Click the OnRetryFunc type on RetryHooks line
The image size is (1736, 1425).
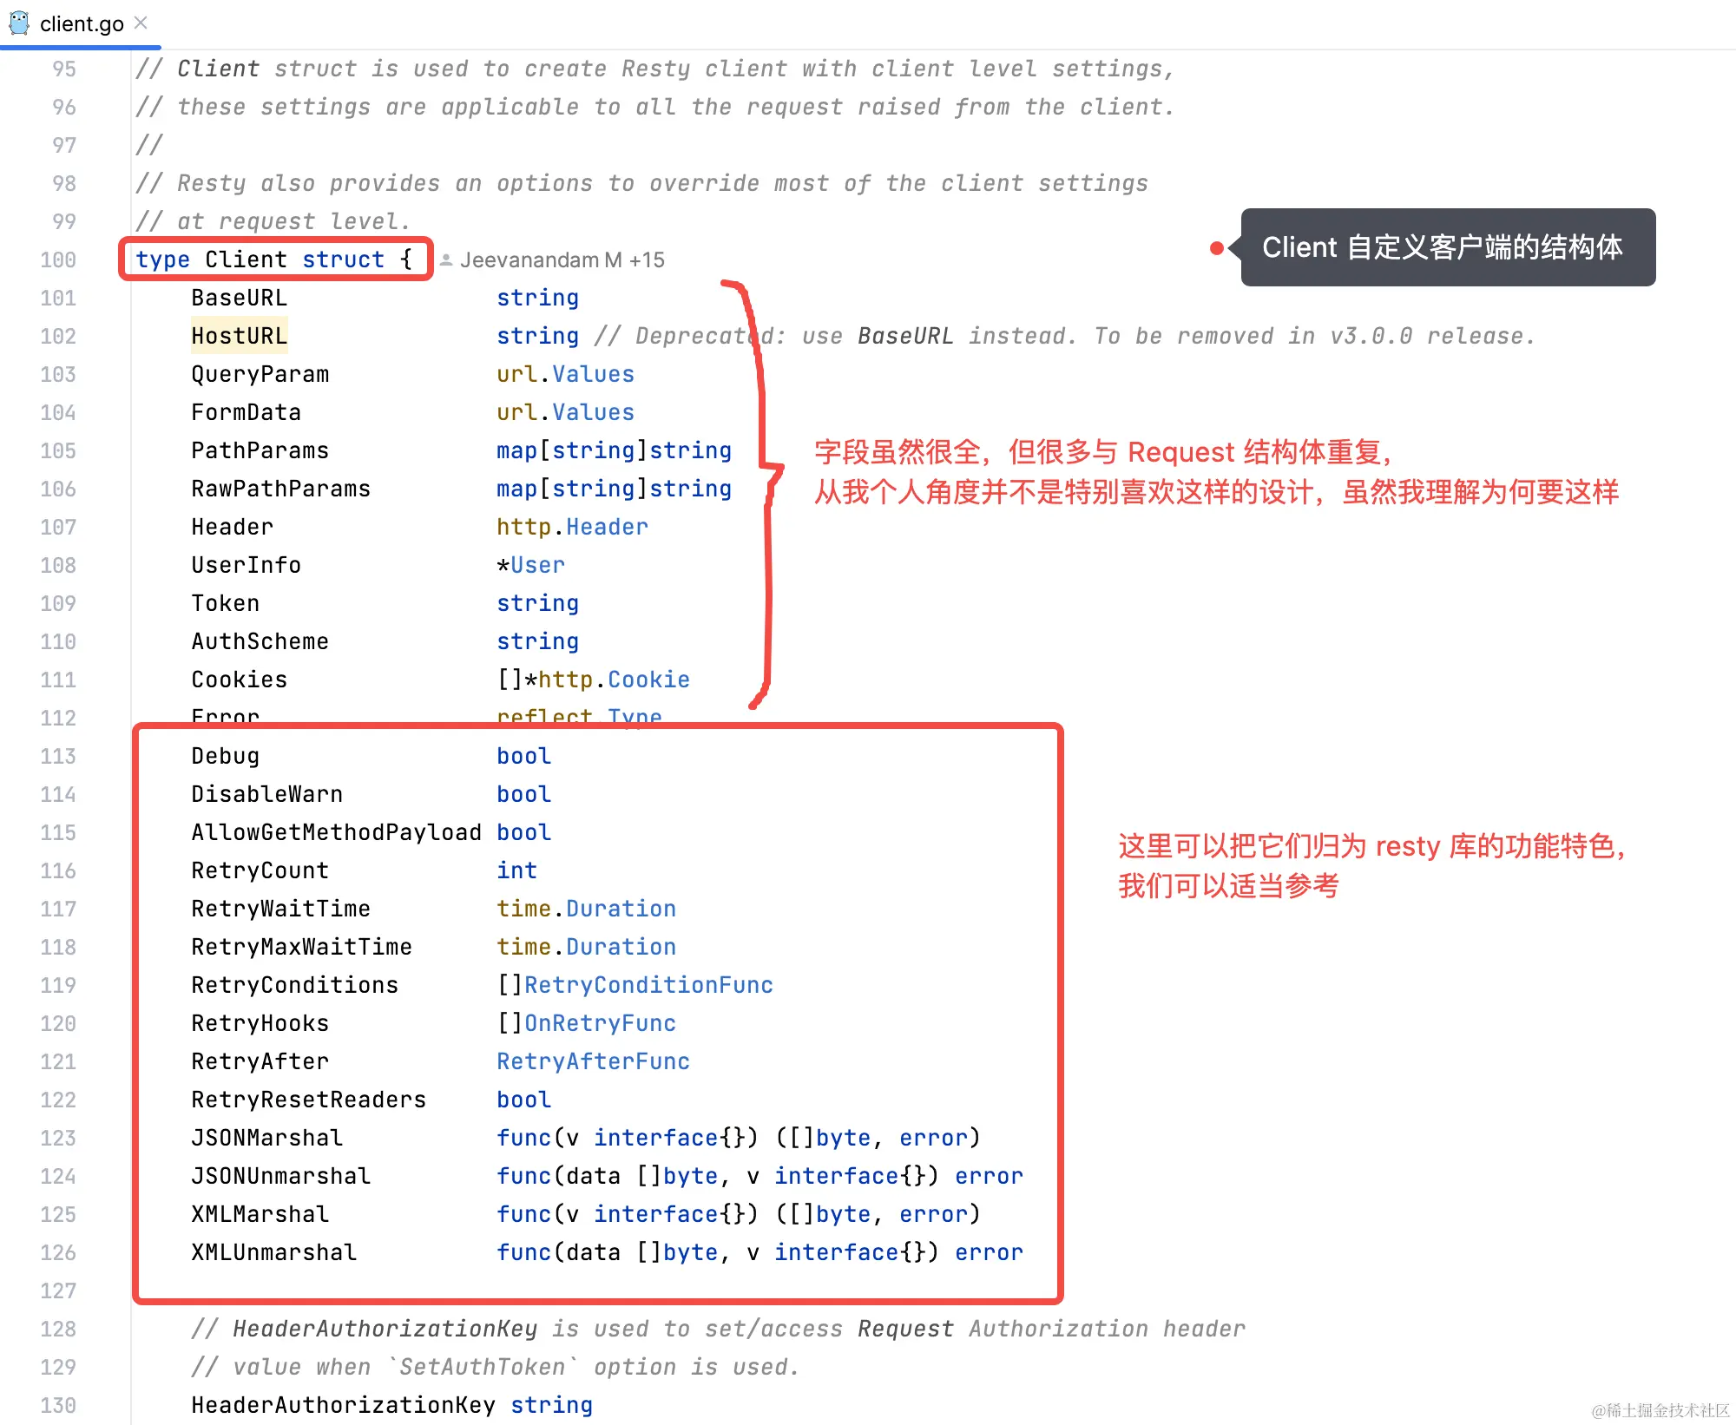tap(600, 1023)
